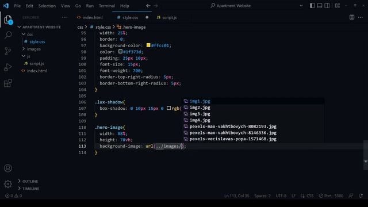This screenshot has width=368, height=207.
Task: Select img4.jpg suggestion
Action: point(254,120)
